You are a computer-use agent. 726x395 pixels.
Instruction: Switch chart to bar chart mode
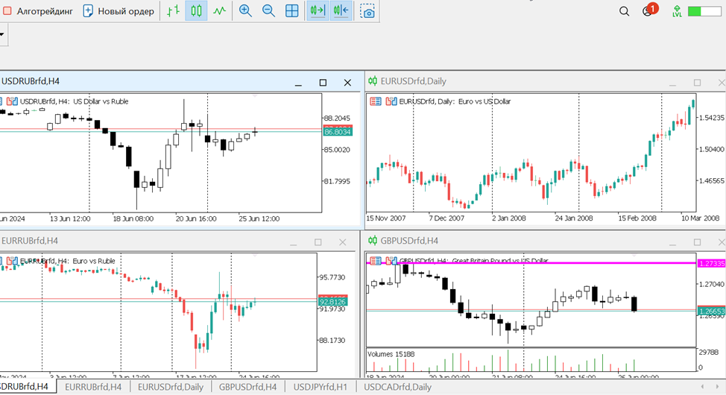[173, 11]
